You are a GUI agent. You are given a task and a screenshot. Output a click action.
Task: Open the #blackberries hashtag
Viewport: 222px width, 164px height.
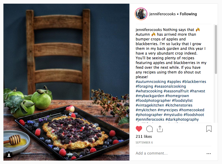(194, 82)
